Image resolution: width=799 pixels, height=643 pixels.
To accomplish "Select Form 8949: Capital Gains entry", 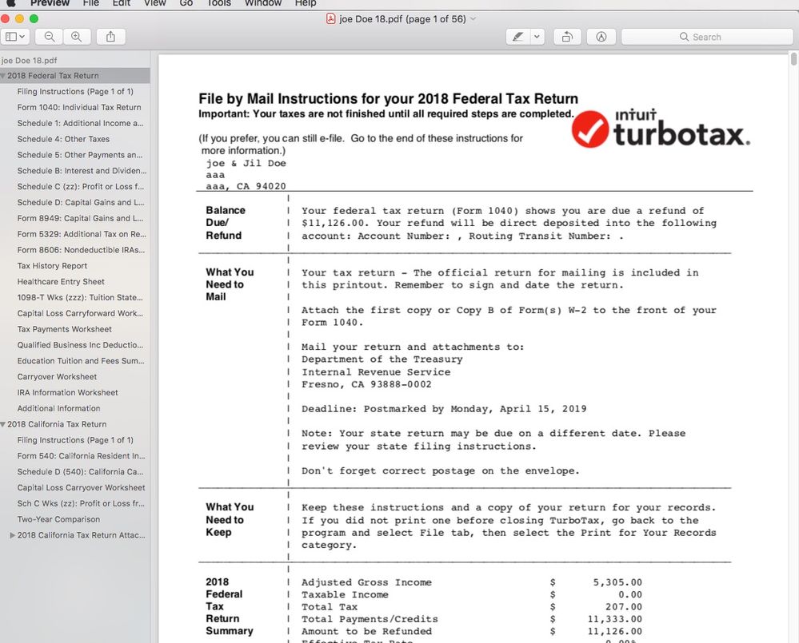I will tap(80, 218).
